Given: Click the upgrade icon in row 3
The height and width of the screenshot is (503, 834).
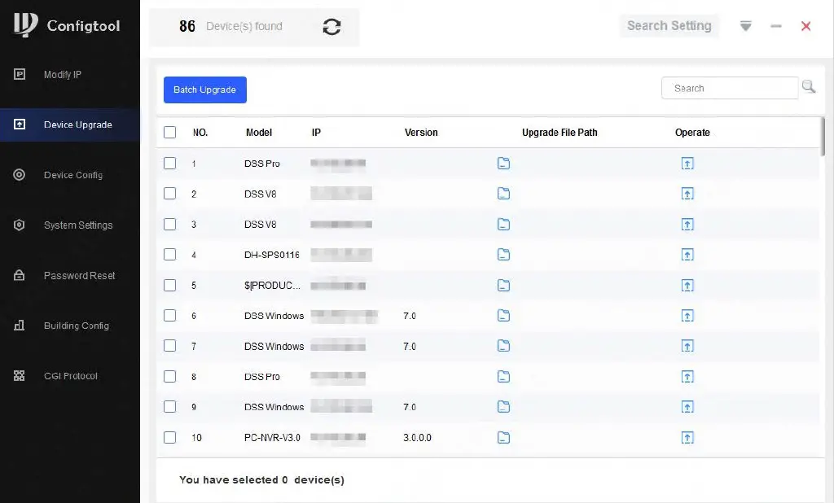Looking at the screenshot, I should click(687, 225).
